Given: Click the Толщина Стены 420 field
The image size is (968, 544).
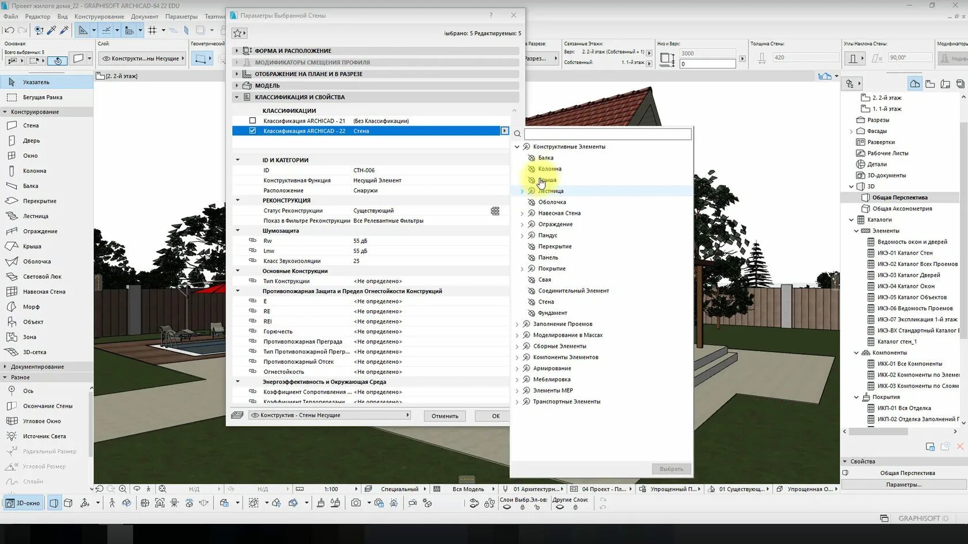Looking at the screenshot, I should pos(806,58).
